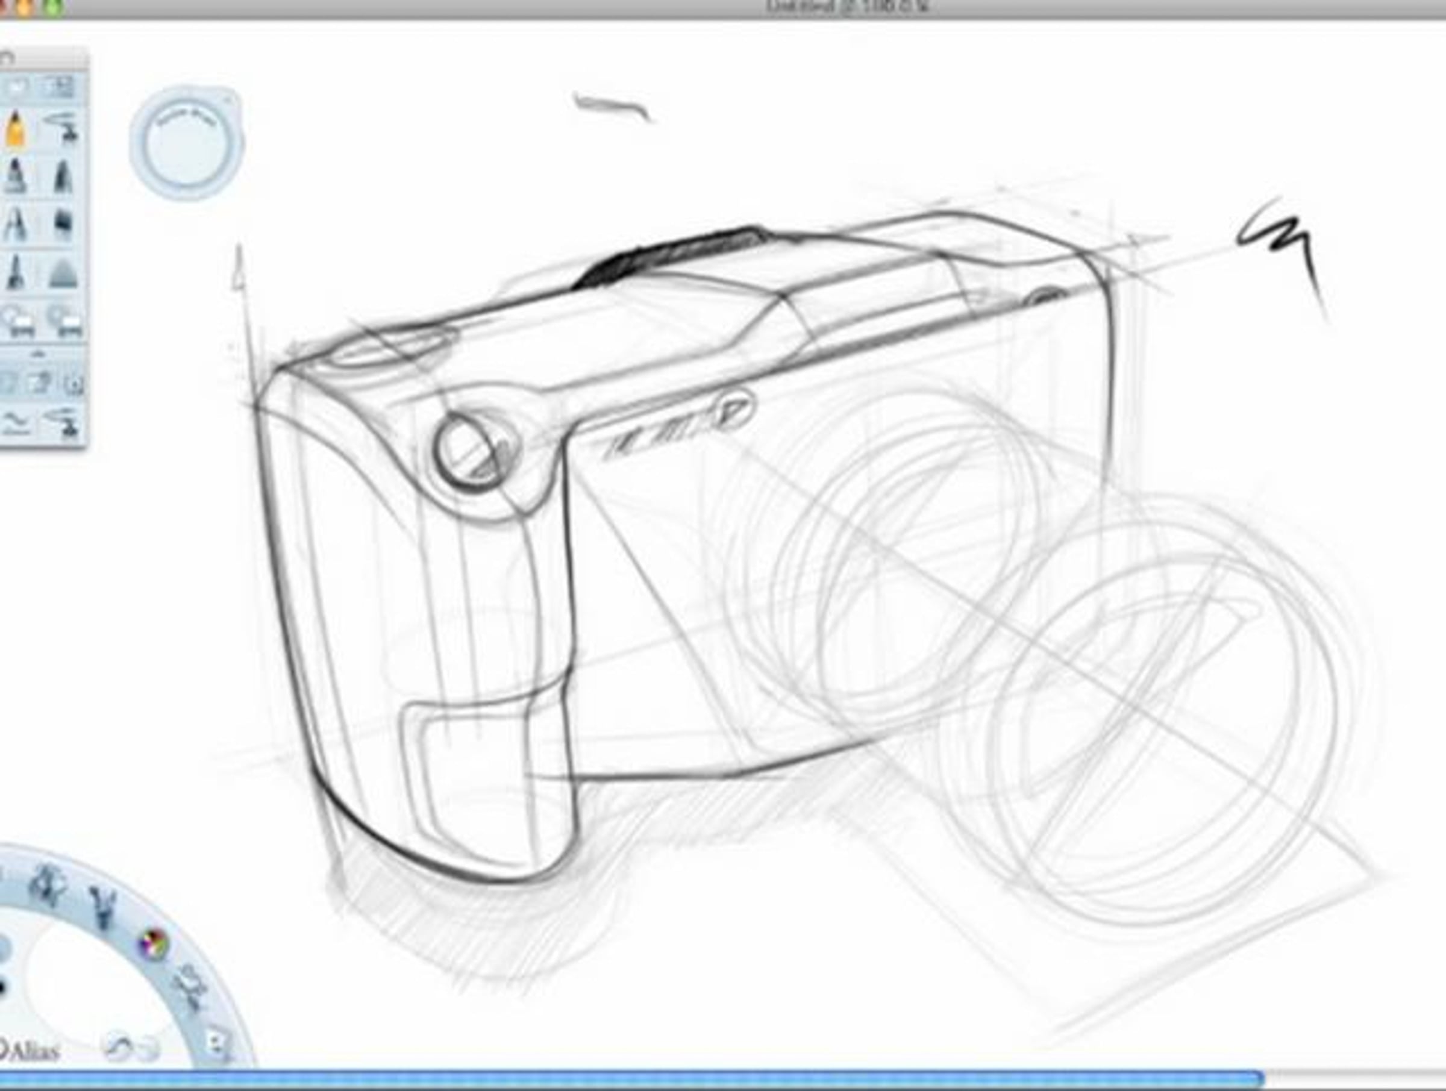This screenshot has width=1446, height=1091.
Task: Click the blue progress bar at bottom
Action: point(631,1078)
